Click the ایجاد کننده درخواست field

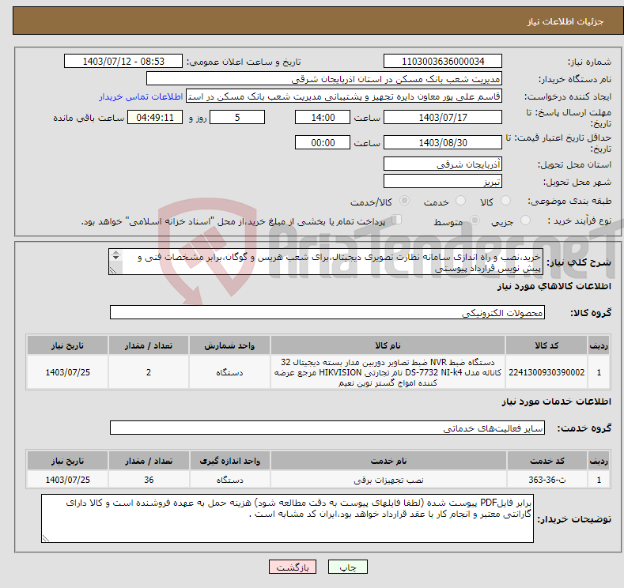coord(344,96)
